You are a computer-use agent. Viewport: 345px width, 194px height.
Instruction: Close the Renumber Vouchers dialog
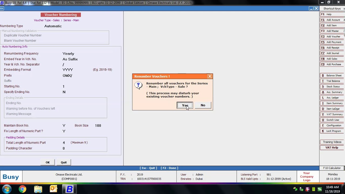210,76
